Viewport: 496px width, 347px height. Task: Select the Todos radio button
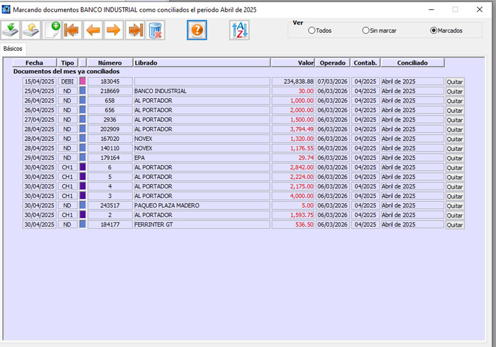(312, 30)
